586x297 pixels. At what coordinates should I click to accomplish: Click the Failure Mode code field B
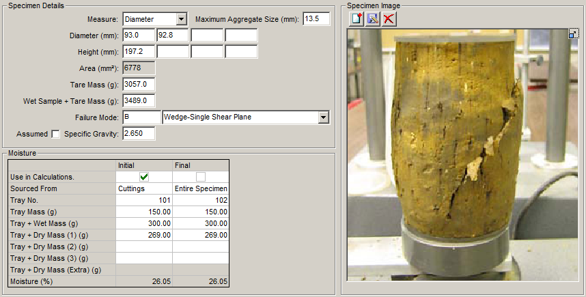coord(141,117)
